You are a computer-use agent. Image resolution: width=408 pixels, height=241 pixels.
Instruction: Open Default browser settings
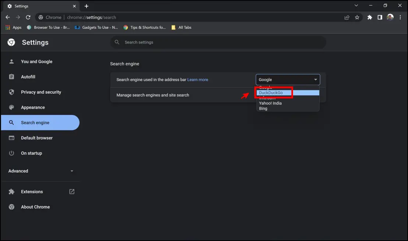tap(41, 138)
